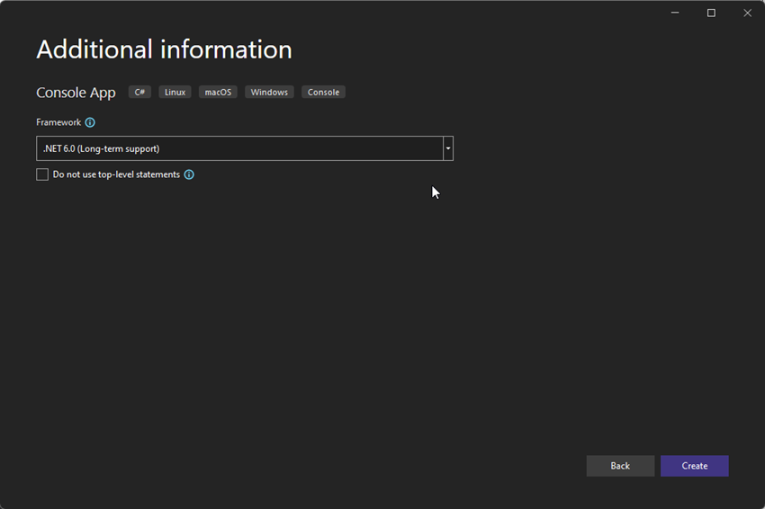Screen dimensions: 765x509
Task: Click the info icon beside top-level statements
Action: pos(189,174)
